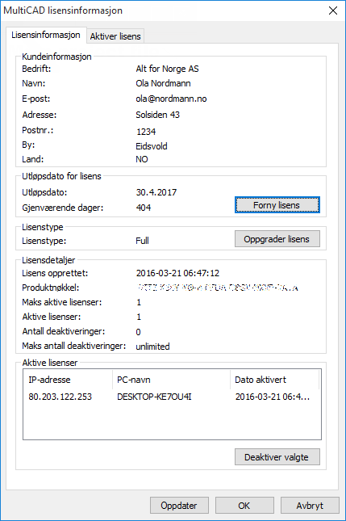Click the Dato aktivert column header
This screenshot has height=521, width=346.
point(274,380)
